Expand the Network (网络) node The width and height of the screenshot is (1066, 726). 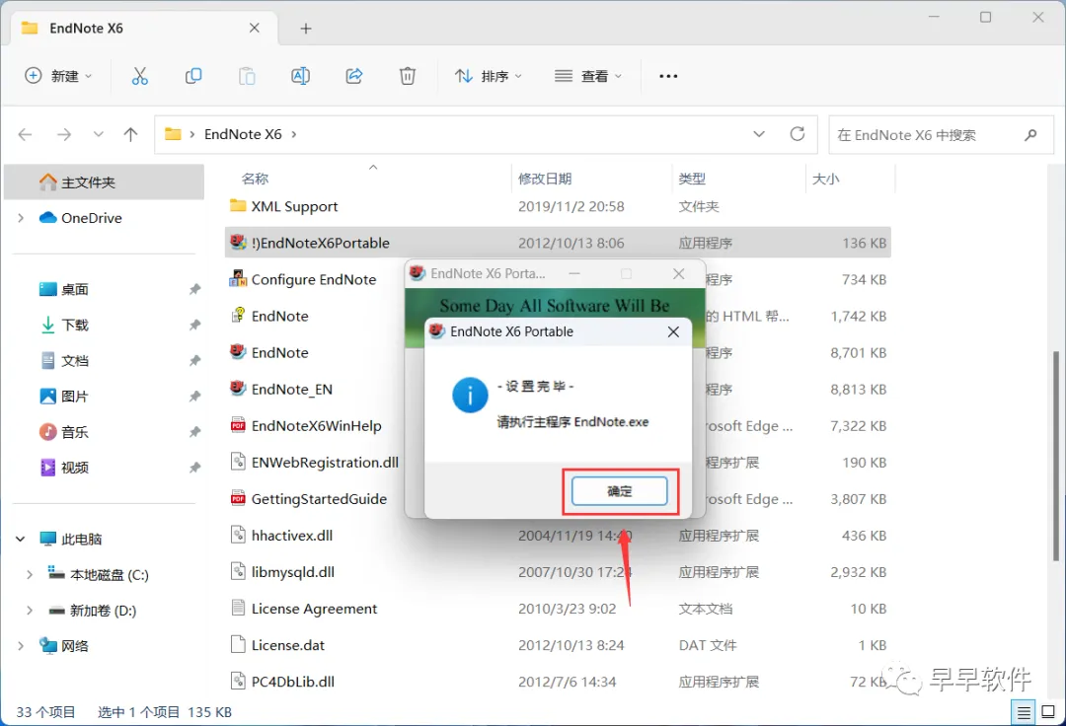(21, 646)
